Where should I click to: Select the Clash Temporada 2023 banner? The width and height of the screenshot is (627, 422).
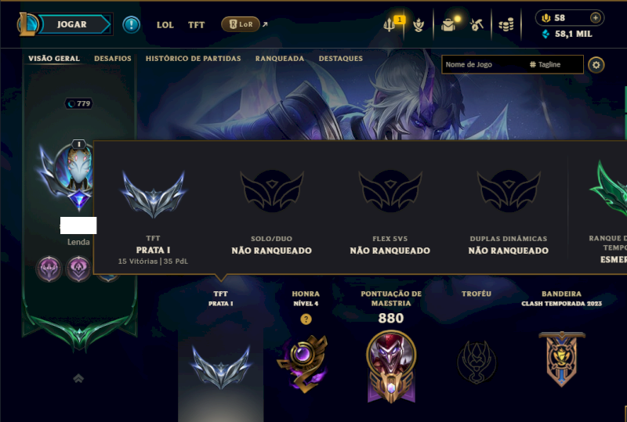[561, 359]
